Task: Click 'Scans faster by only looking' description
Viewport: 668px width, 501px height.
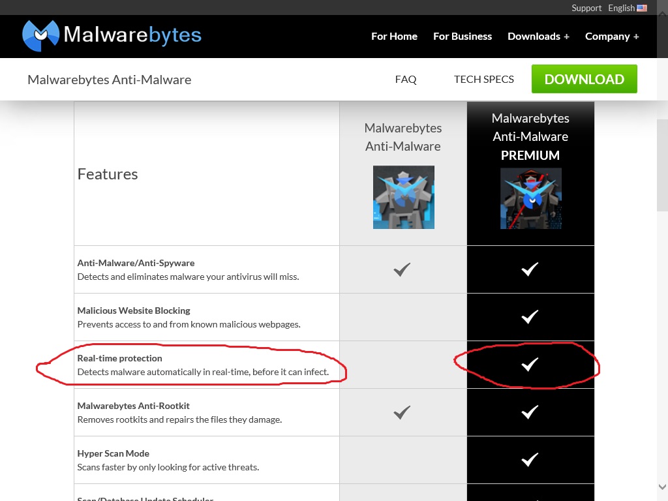Action: point(168,467)
